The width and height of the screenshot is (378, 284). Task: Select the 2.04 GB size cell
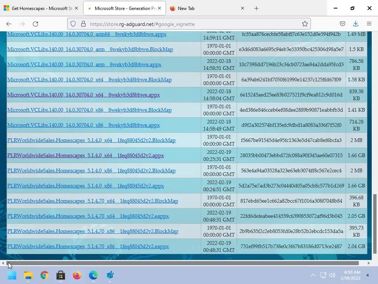(356, 247)
